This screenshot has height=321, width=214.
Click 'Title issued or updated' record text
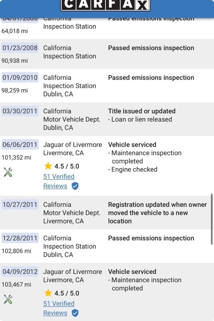[x=142, y=111]
